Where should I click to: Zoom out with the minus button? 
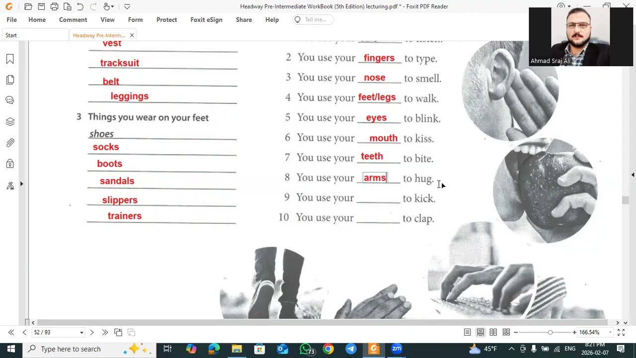516,332
